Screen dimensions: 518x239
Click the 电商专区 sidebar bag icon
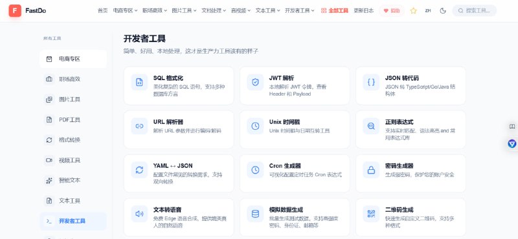click(49, 59)
